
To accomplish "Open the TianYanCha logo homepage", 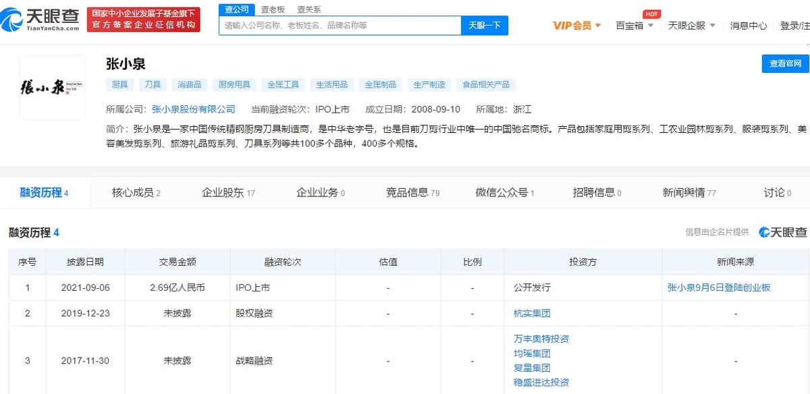I will (40, 18).
